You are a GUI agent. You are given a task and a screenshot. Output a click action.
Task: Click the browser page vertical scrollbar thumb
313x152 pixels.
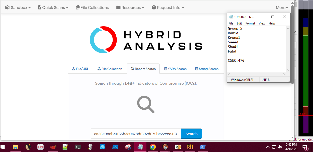tap(293, 45)
